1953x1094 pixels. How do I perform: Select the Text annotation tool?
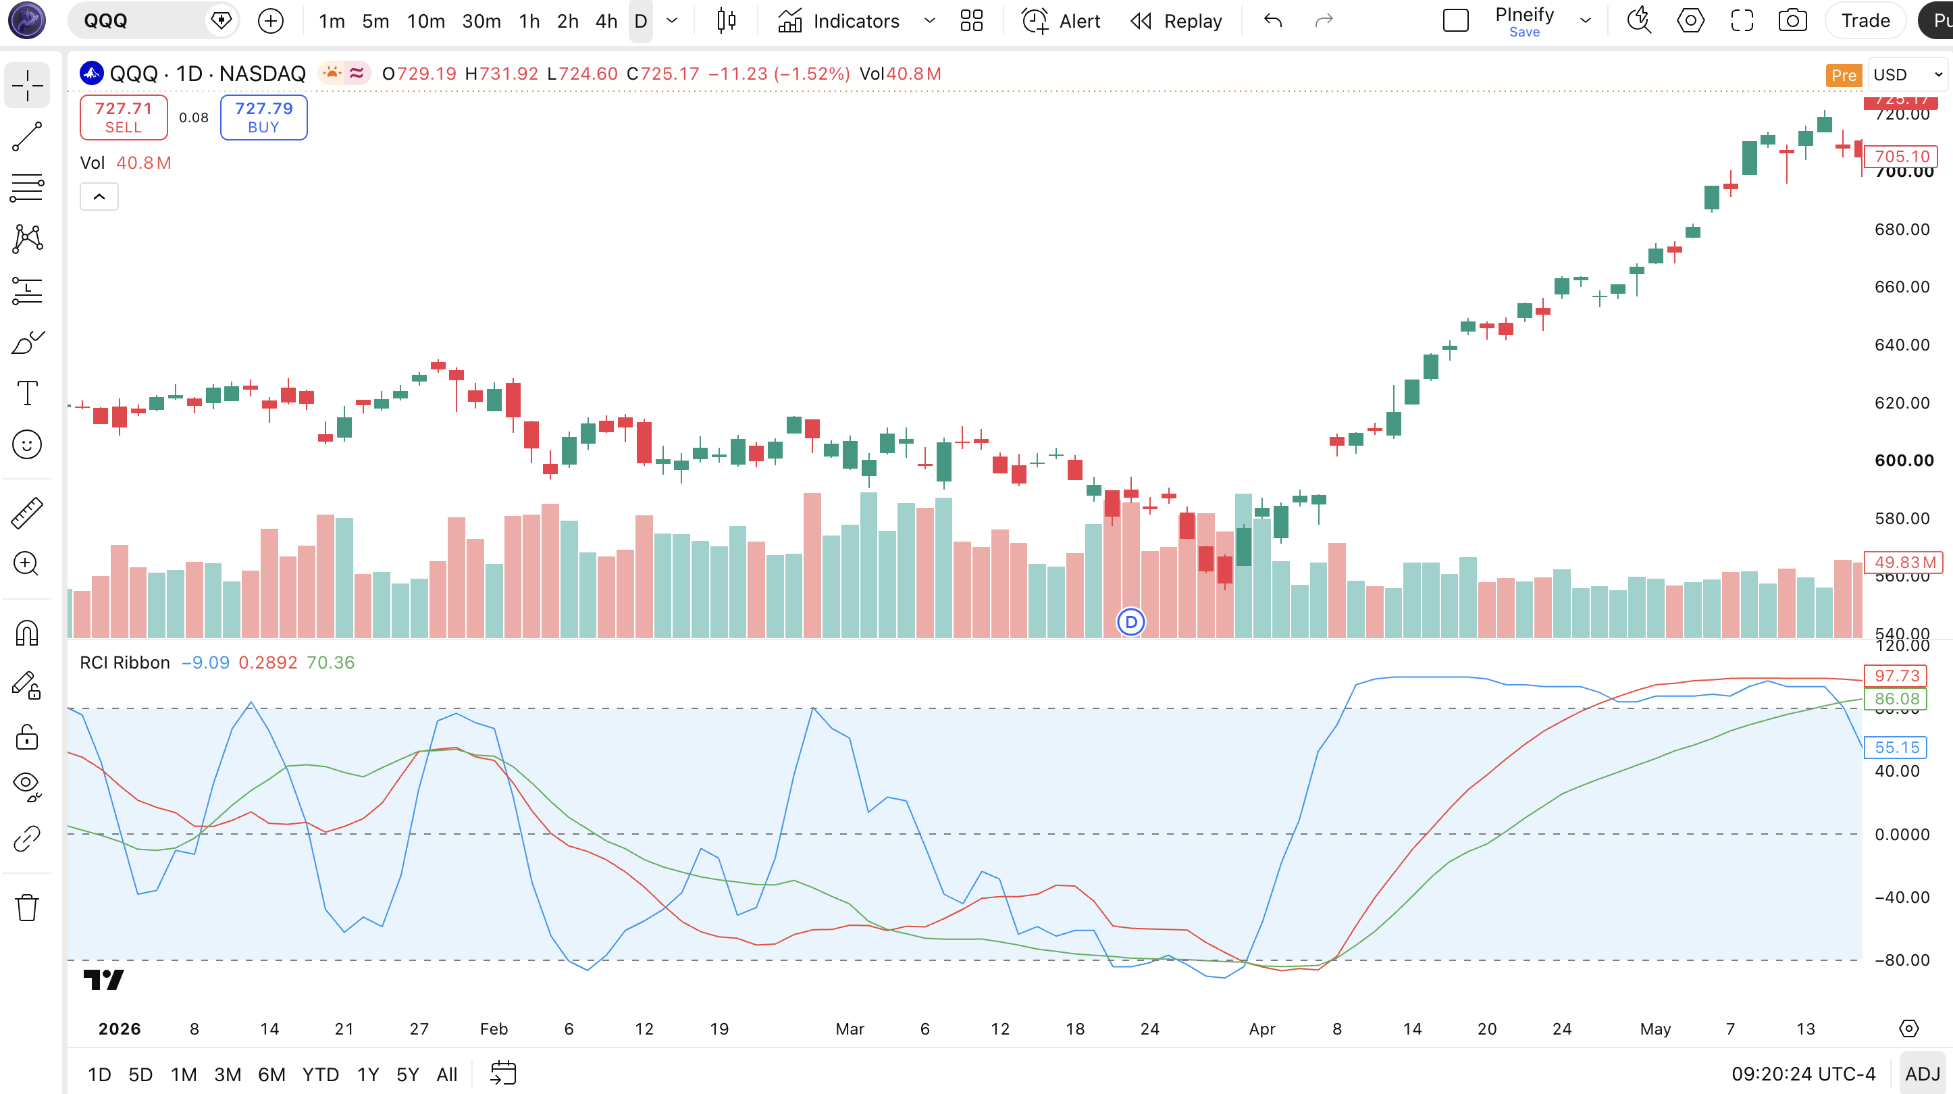point(27,393)
